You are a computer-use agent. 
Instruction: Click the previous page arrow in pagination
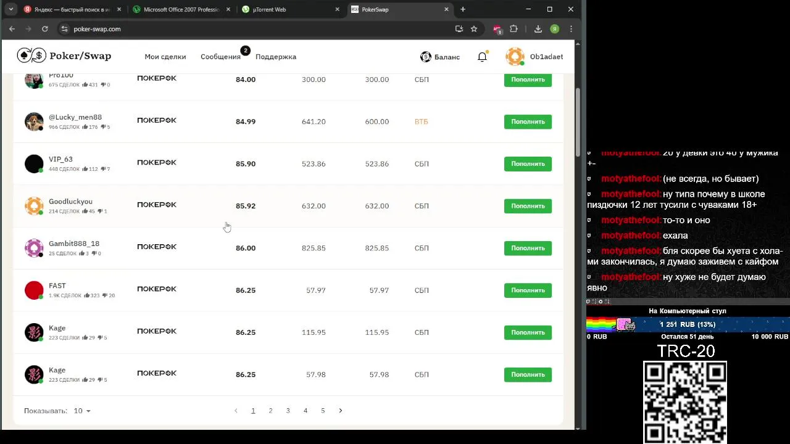(236, 411)
